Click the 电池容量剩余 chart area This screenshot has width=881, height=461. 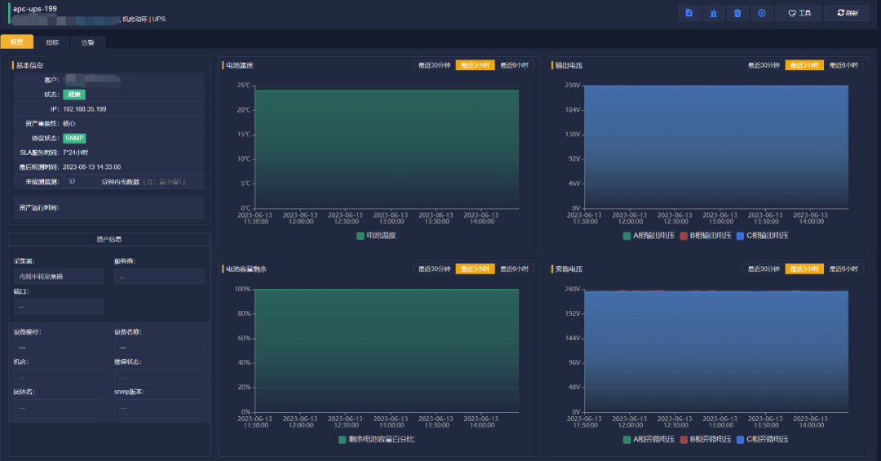point(387,351)
